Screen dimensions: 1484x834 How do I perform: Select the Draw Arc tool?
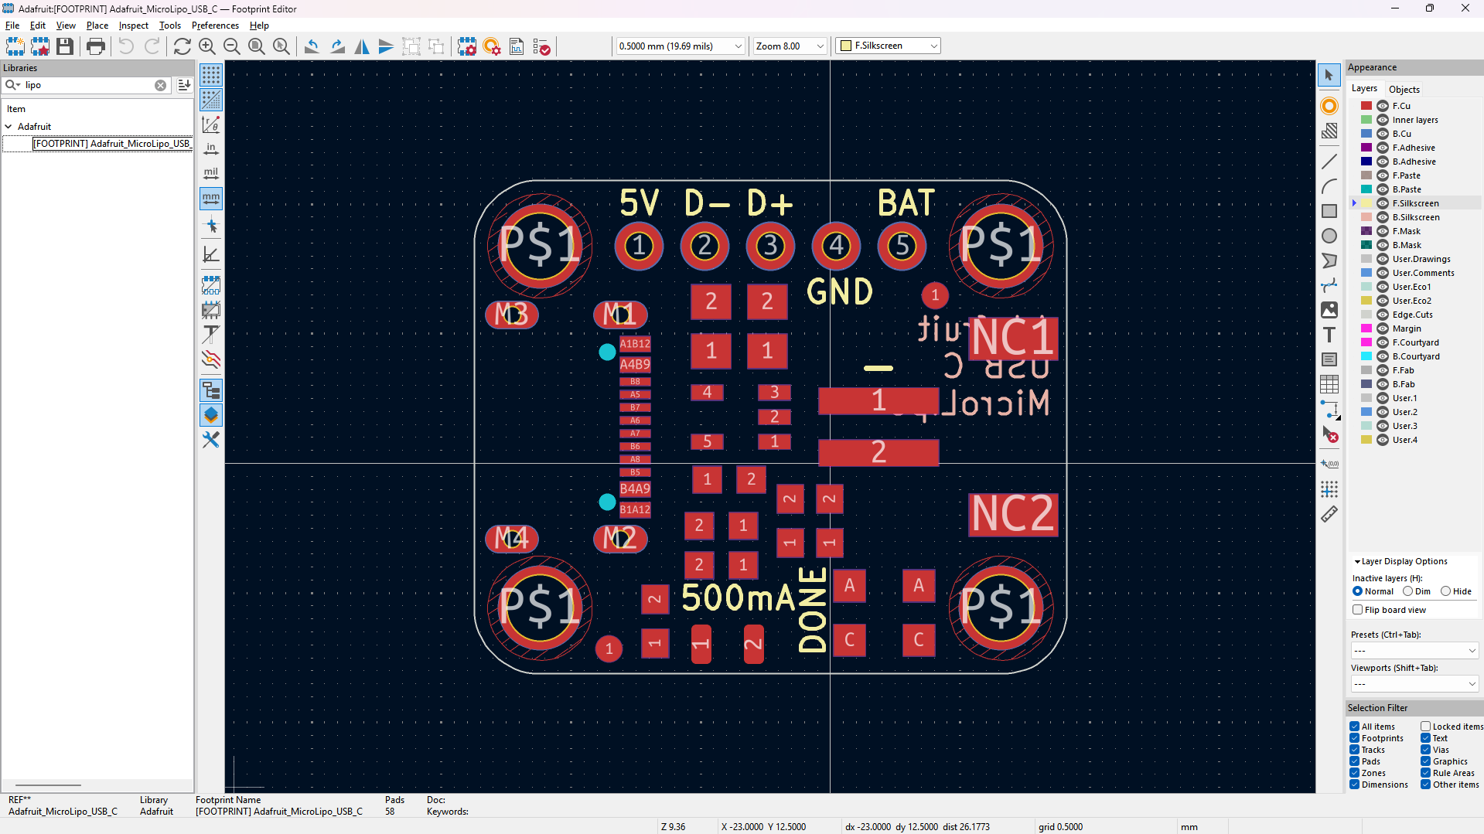coord(1330,186)
